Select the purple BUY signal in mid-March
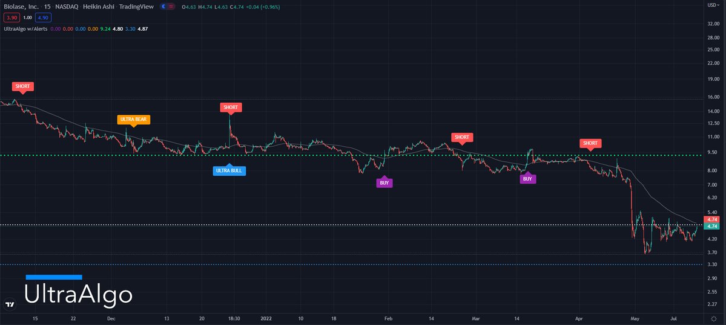 tap(527, 179)
